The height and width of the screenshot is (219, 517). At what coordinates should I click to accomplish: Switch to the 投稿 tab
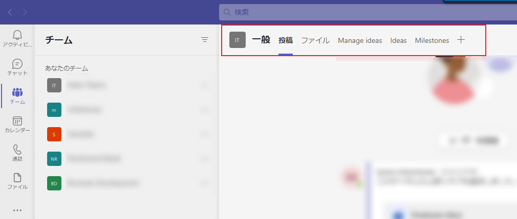(x=286, y=40)
